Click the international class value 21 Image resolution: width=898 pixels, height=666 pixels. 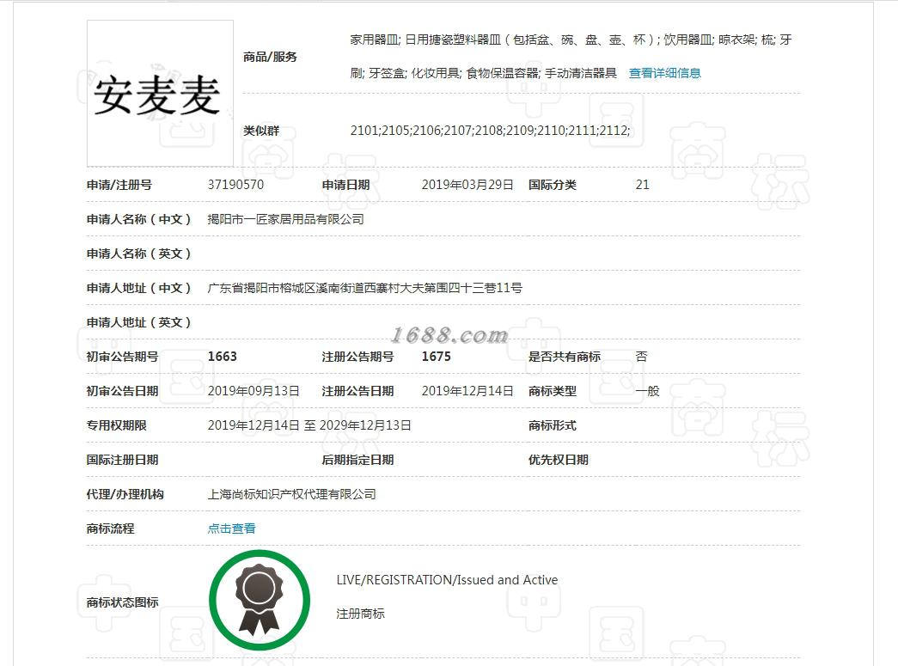(642, 185)
